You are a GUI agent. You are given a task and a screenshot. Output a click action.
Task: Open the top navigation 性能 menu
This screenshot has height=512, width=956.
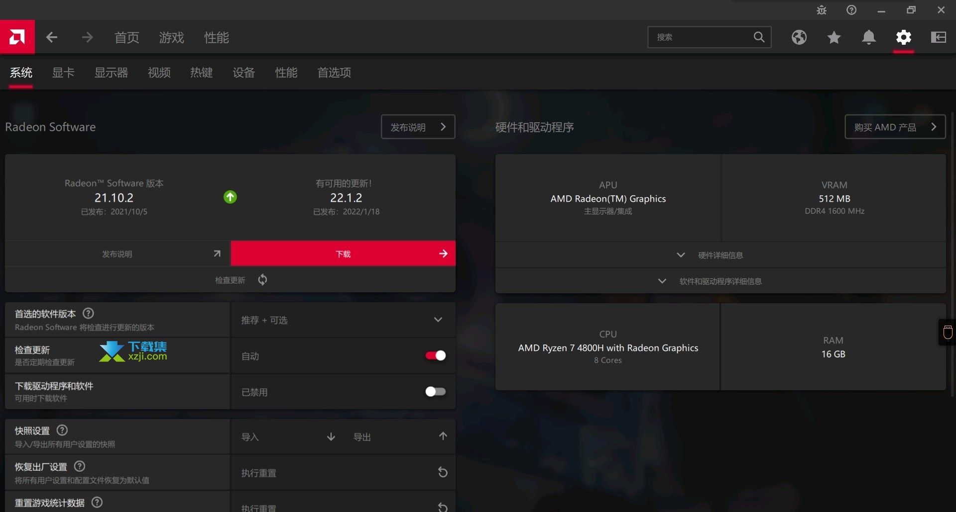coord(217,37)
